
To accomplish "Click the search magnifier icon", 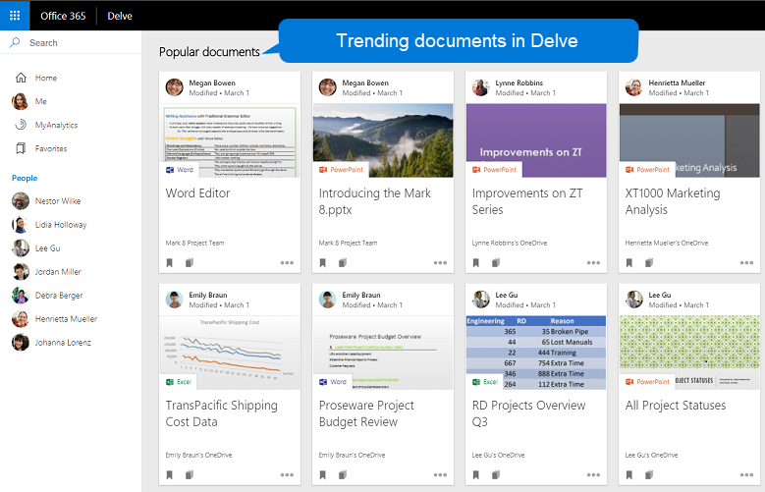I will coord(15,42).
